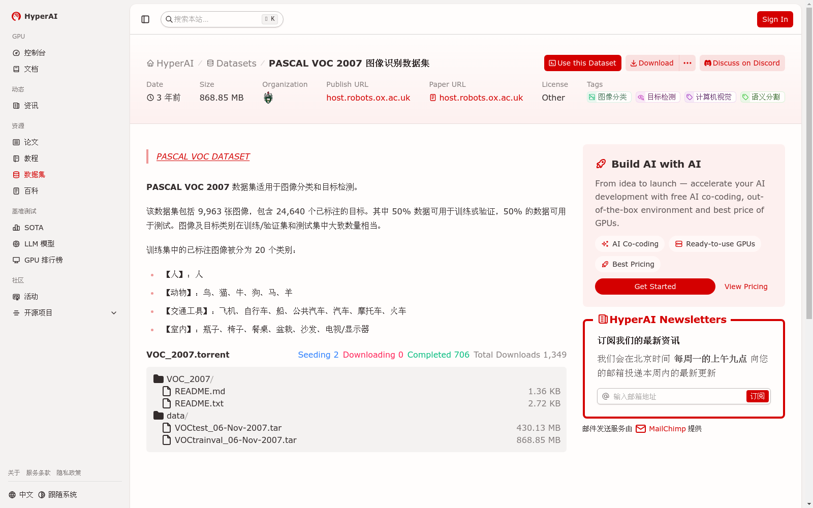Expand the 开源项目 chevron
The width and height of the screenshot is (813, 508).
[114, 313]
